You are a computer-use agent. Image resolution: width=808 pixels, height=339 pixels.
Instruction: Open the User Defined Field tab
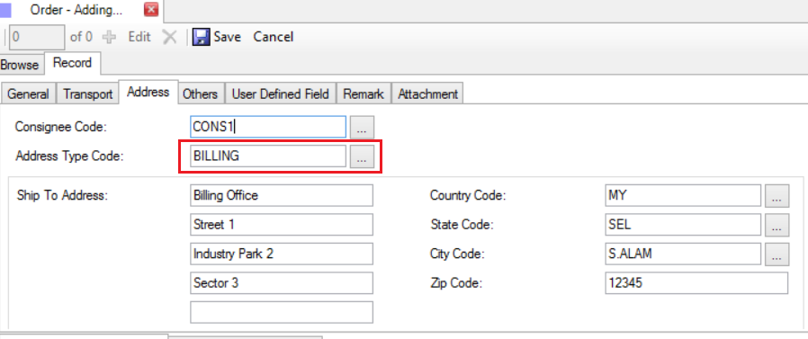(281, 94)
